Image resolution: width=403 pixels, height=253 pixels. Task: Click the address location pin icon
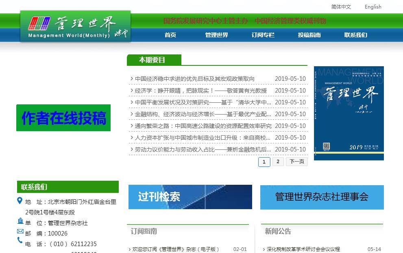point(20,201)
